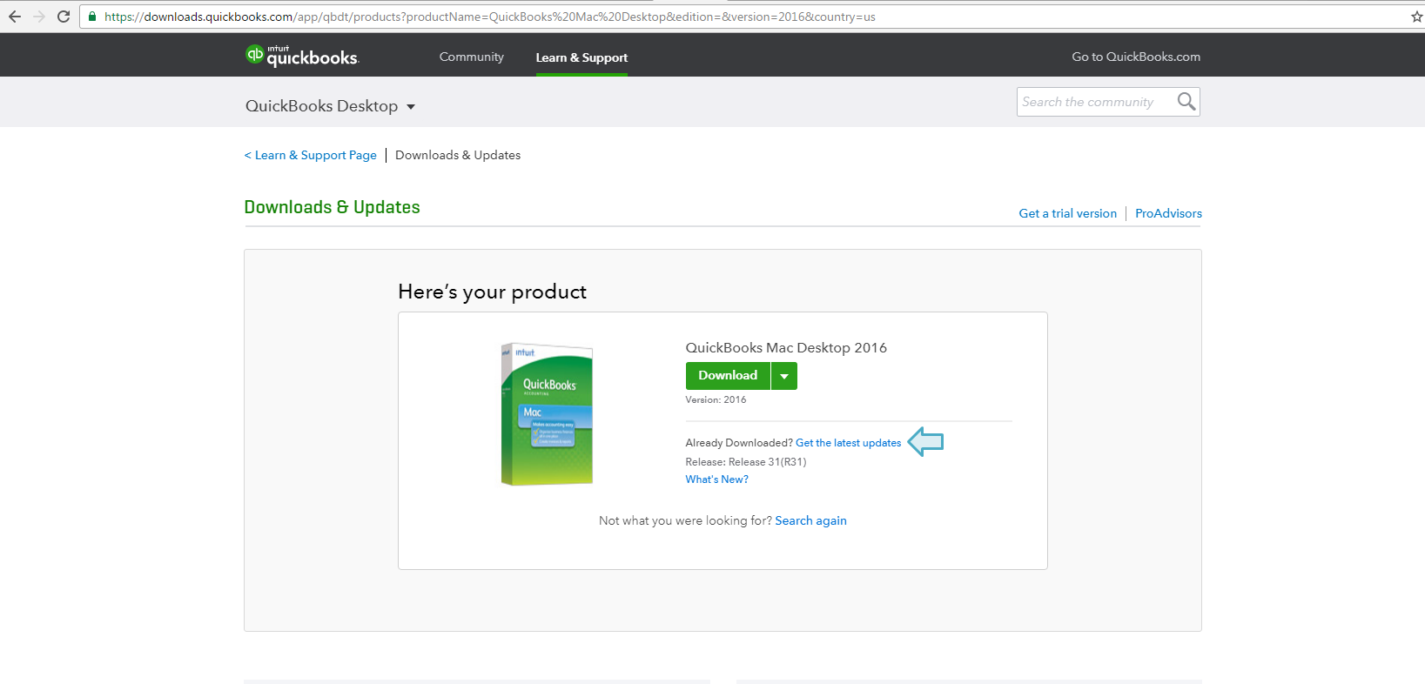The width and height of the screenshot is (1425, 684).
Task: Click the search magnifier icon
Action: click(1186, 102)
